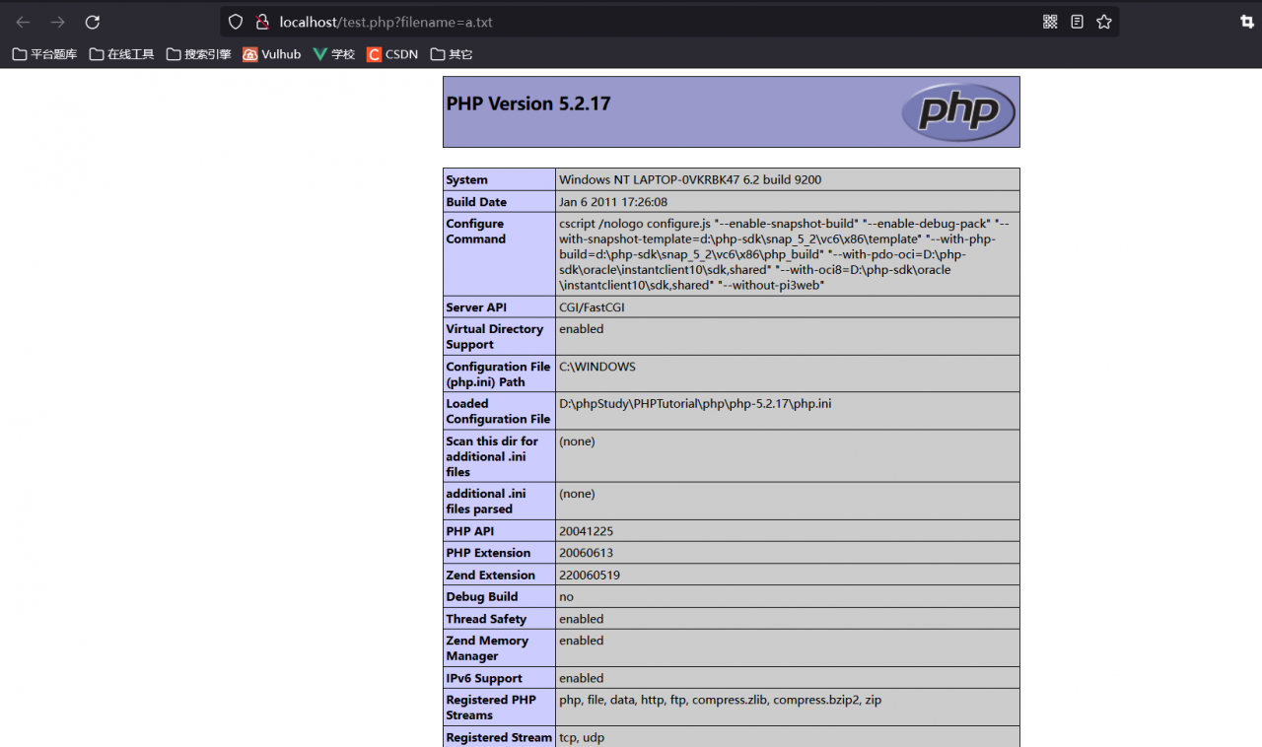Screen dimensions: 1262x747
Task: Select the Jan 6 2011 17:26:08 value
Action: point(613,202)
